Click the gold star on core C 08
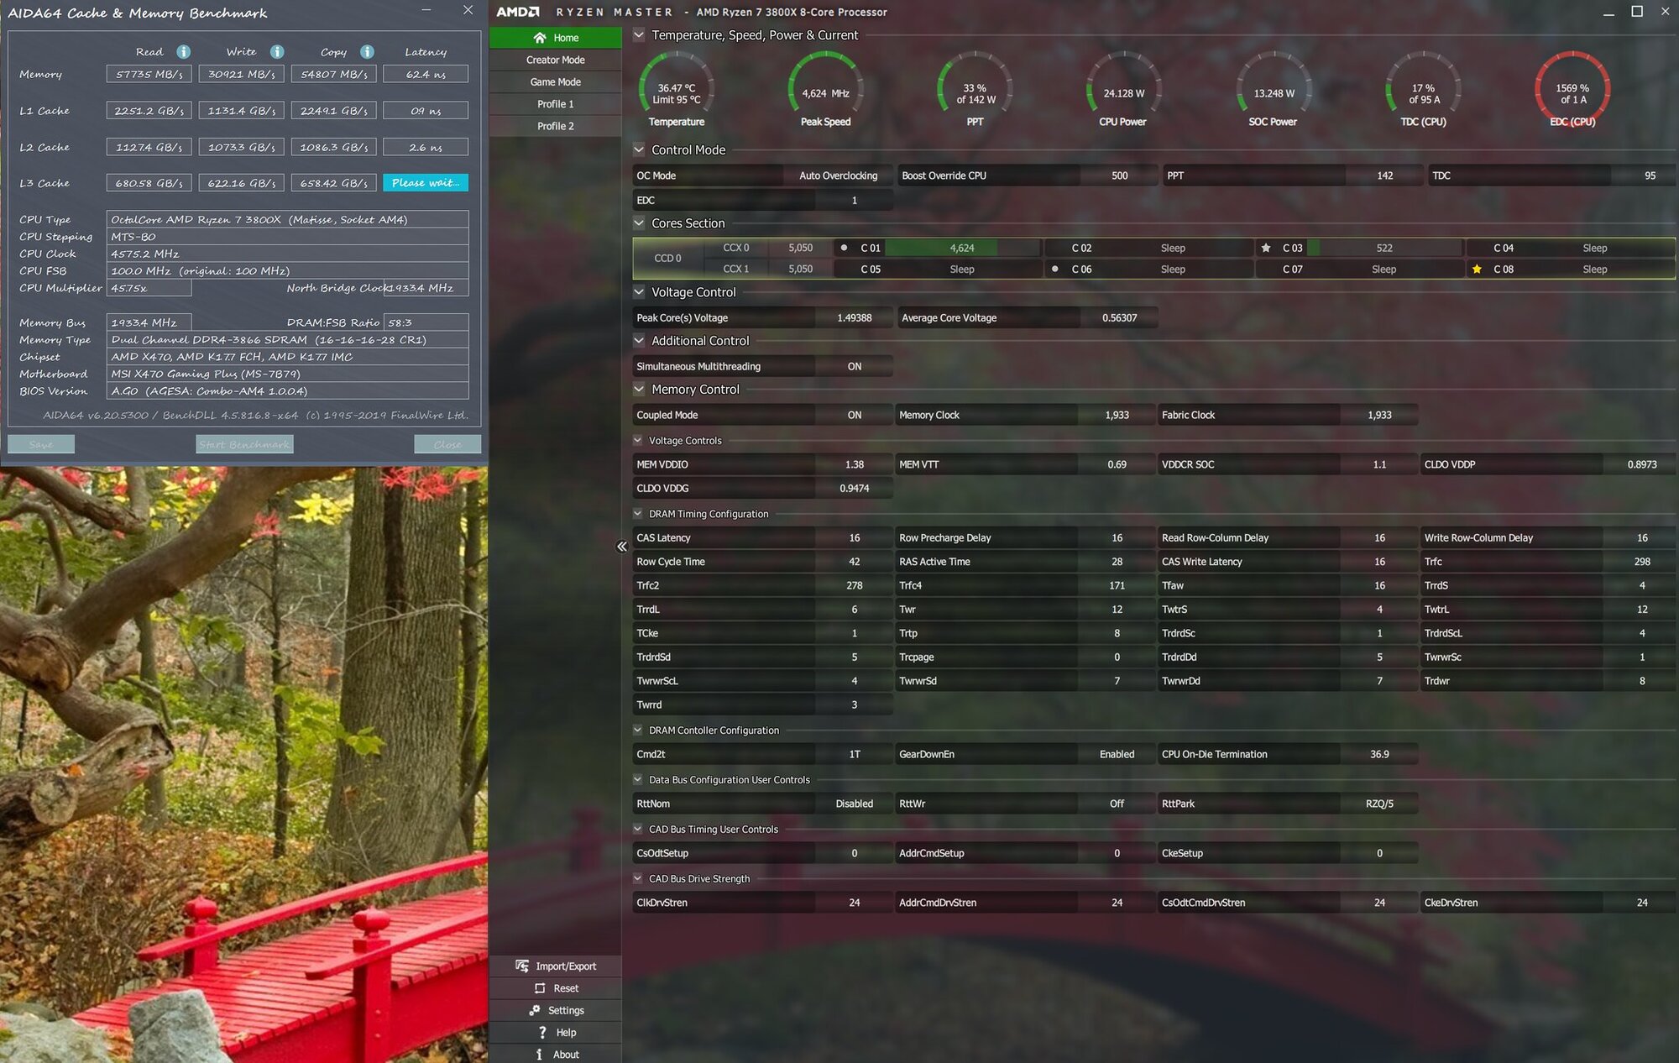Screen dimensions: 1679x1063 click(x=1477, y=270)
